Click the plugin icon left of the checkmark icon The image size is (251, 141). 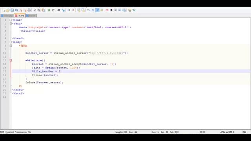click(x=130, y=10)
